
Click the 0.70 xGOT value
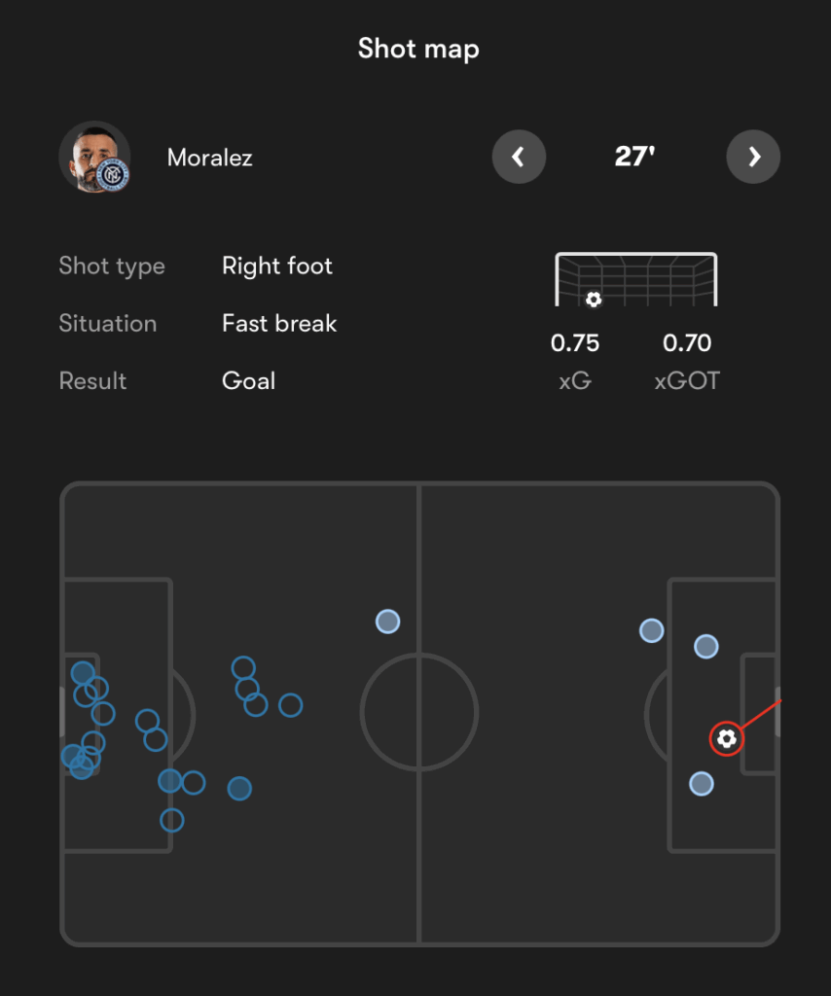click(x=687, y=343)
